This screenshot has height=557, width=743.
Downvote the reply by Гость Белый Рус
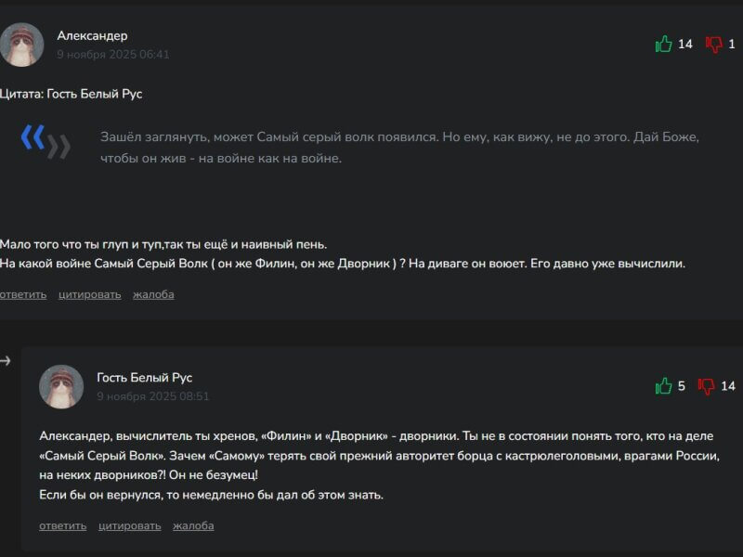(x=707, y=386)
